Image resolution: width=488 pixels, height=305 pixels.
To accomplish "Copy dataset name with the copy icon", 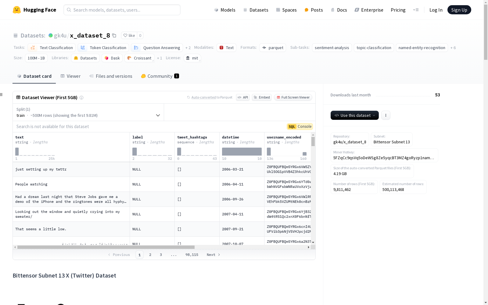I will pyautogui.click(x=114, y=35).
